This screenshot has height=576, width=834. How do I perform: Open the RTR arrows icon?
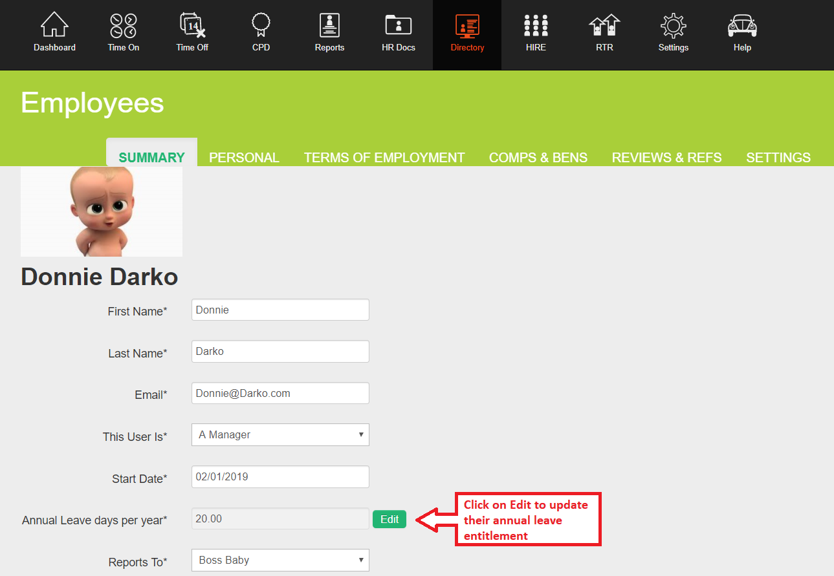604,26
